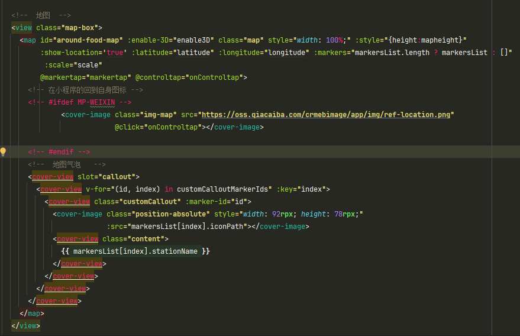Click the class="customCallout" attribute
Screen dimensions: 520x336
click(x=138, y=202)
